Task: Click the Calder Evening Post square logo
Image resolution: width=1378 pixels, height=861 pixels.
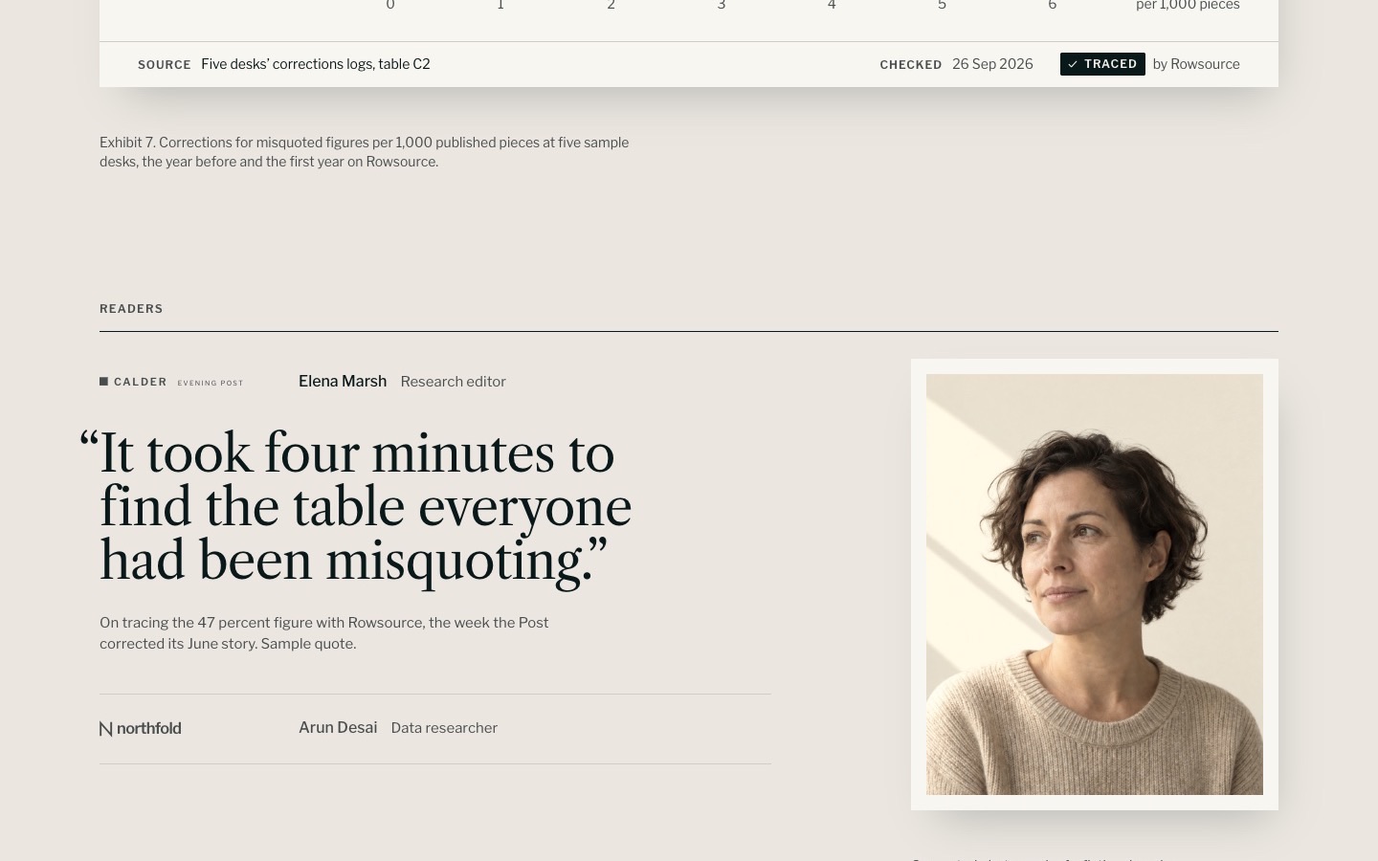Action: pyautogui.click(x=103, y=382)
